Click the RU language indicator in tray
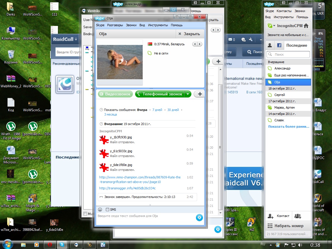The height and width of the screenshot is (249, 332). tap(263, 244)
